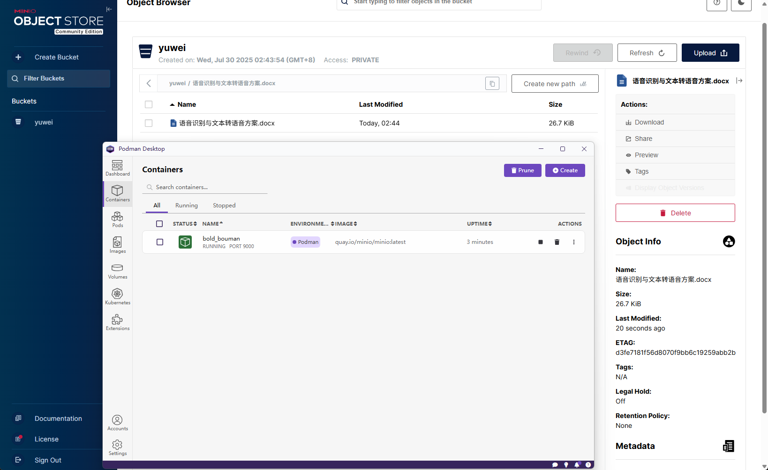This screenshot has width=768, height=470.
Task: Open Pods section in Podman Desktop
Action: (117, 220)
